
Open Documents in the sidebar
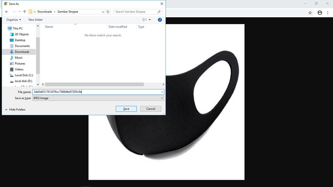coord(22,46)
